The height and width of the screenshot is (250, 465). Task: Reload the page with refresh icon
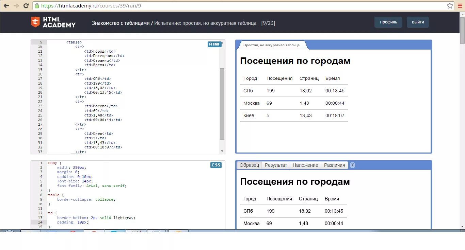(26, 5)
